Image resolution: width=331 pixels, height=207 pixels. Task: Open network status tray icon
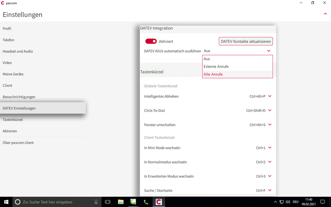(x=282, y=202)
